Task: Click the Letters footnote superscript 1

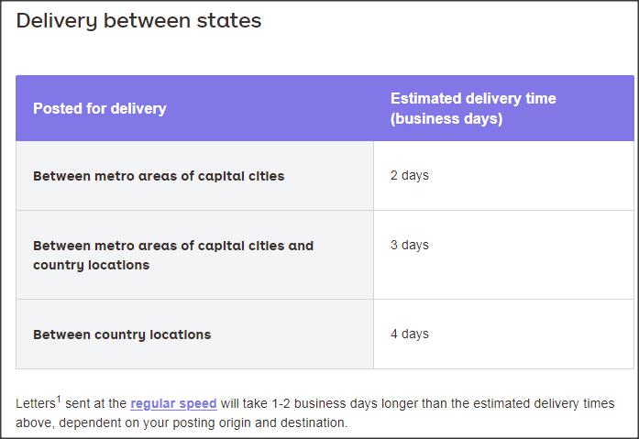Action: [59, 399]
